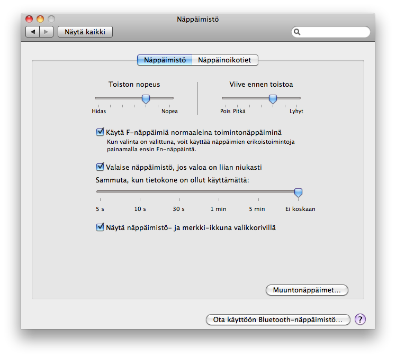Switch to the Näppäinoikotiet tab
396x358 pixels.
(x=225, y=60)
